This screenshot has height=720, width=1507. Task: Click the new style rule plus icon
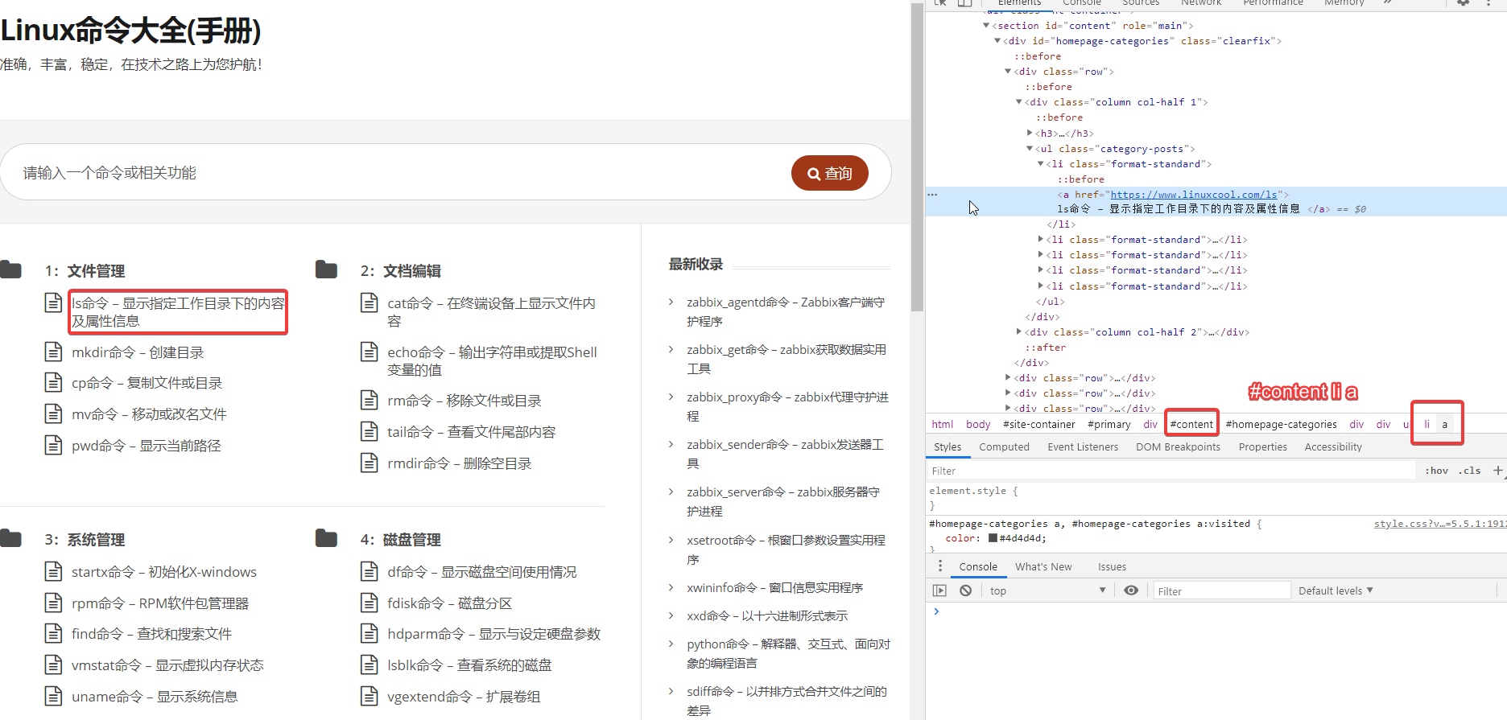1498,471
